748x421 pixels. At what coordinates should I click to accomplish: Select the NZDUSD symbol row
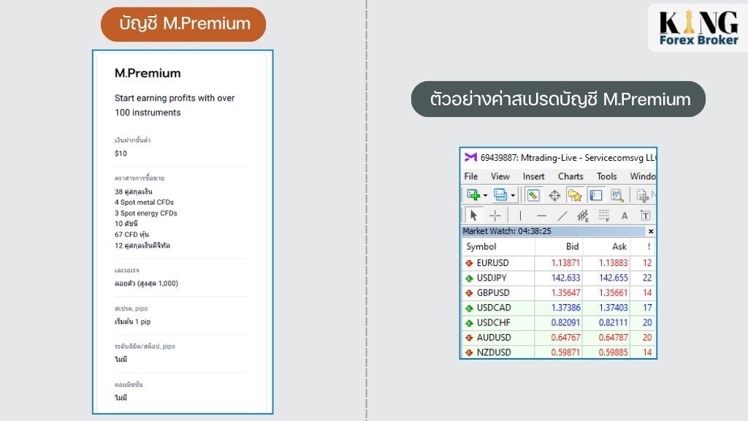[x=559, y=352]
